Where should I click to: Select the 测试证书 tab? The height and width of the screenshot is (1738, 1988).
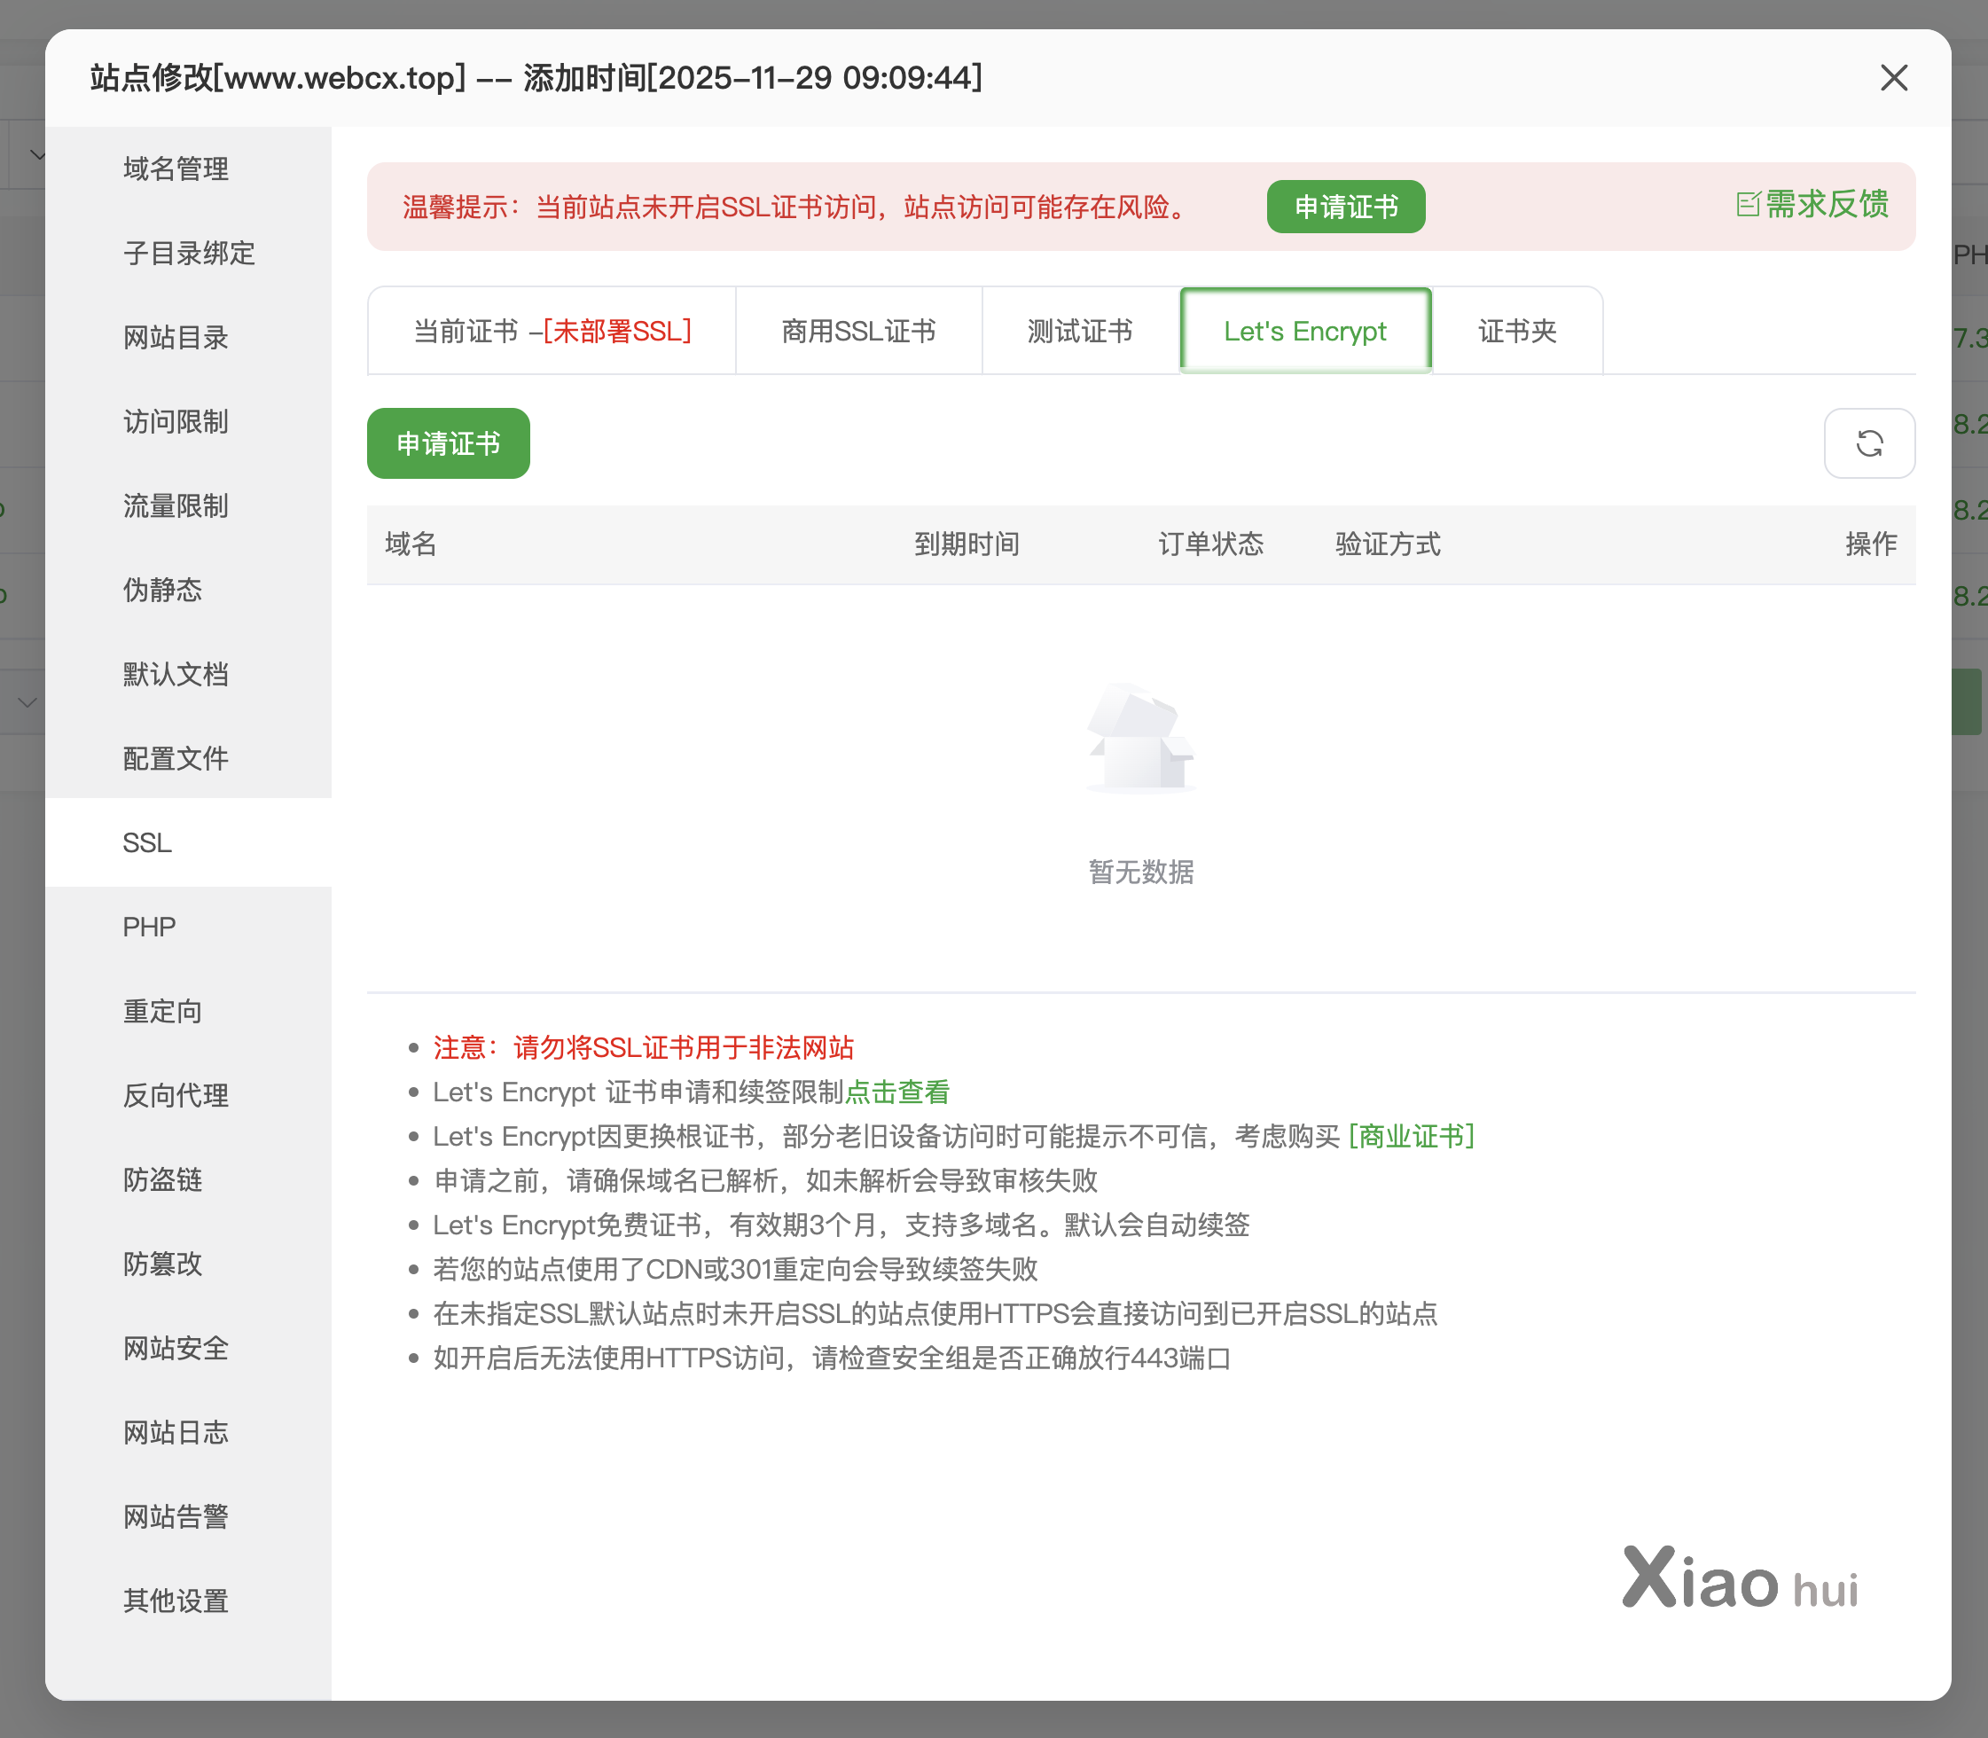(x=1079, y=332)
